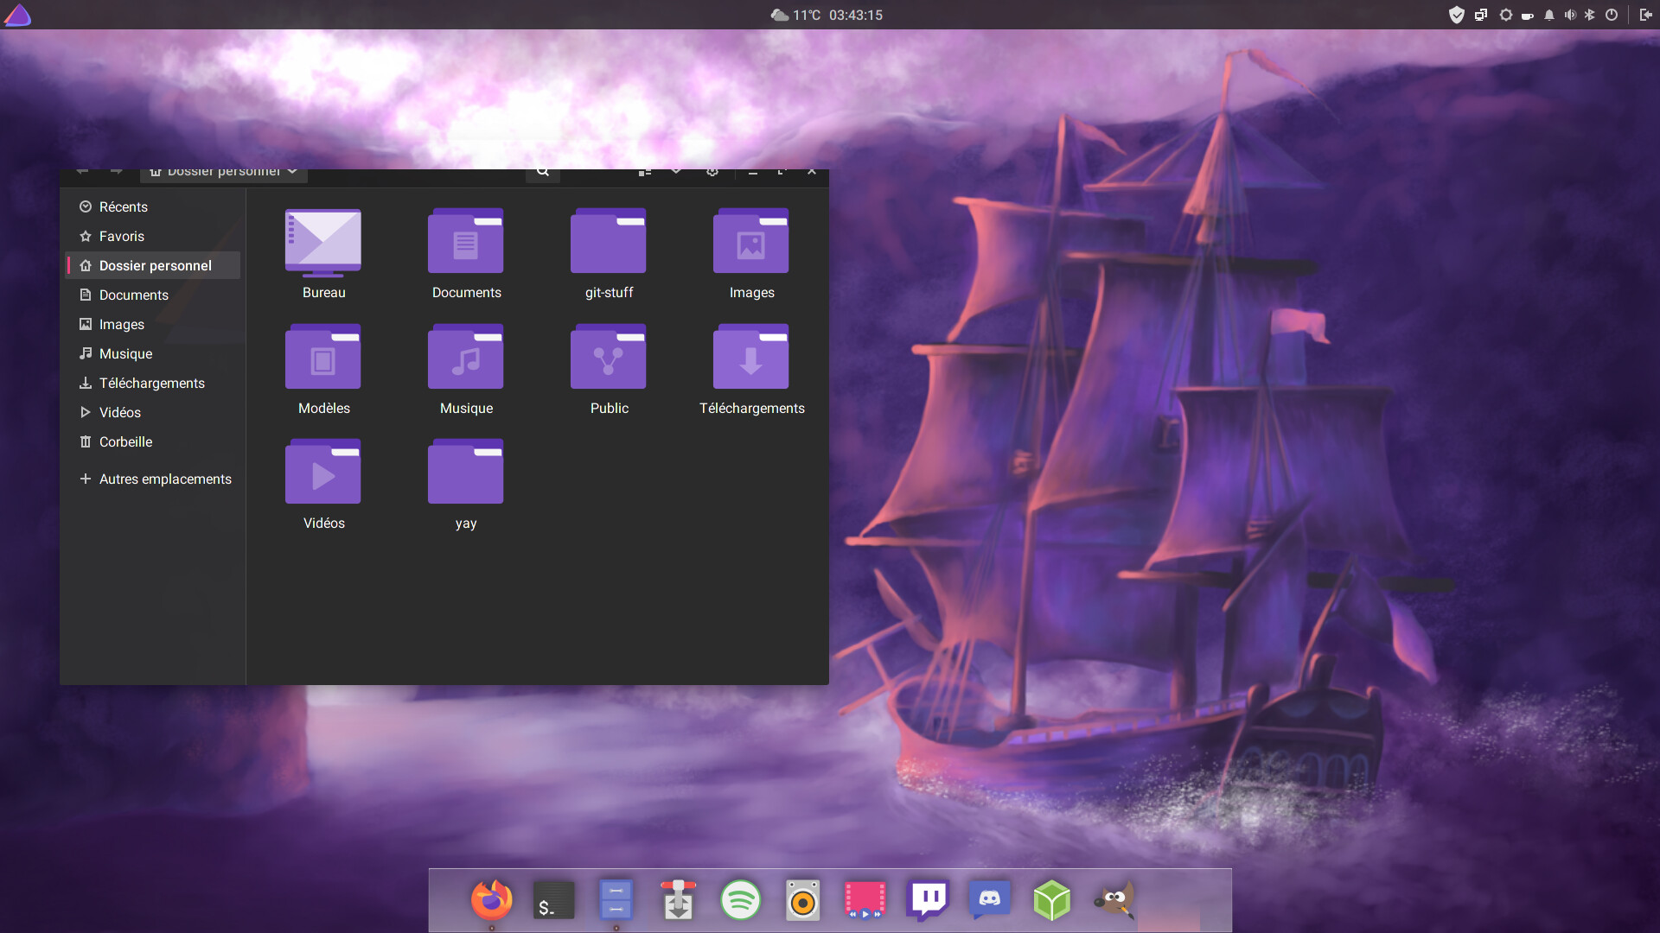
Task: Open the network connections tray icon
Action: 1481,15
